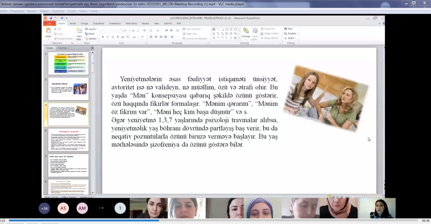Click Convert to SmartArt button

(x=195, y=39)
